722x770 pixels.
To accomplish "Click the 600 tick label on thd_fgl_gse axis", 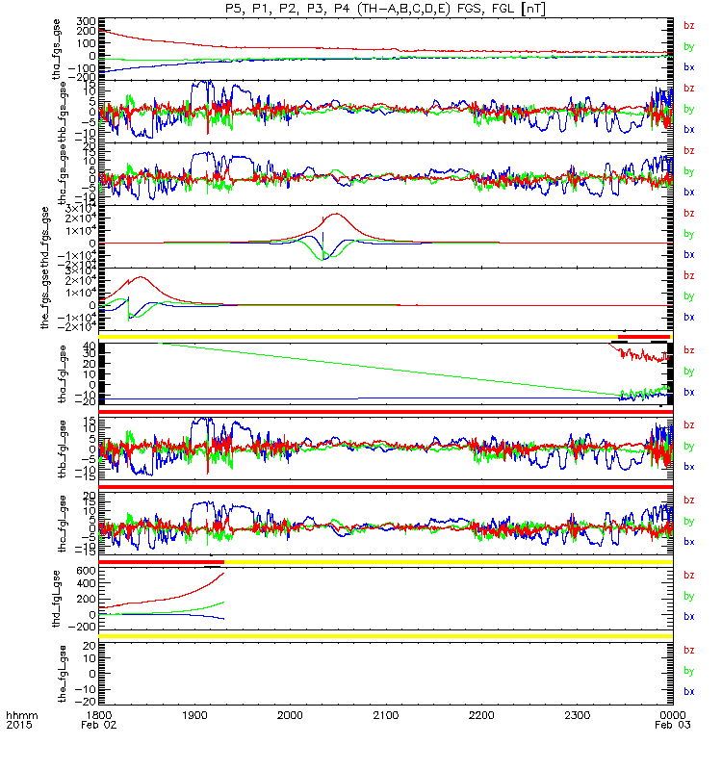I will tap(86, 571).
